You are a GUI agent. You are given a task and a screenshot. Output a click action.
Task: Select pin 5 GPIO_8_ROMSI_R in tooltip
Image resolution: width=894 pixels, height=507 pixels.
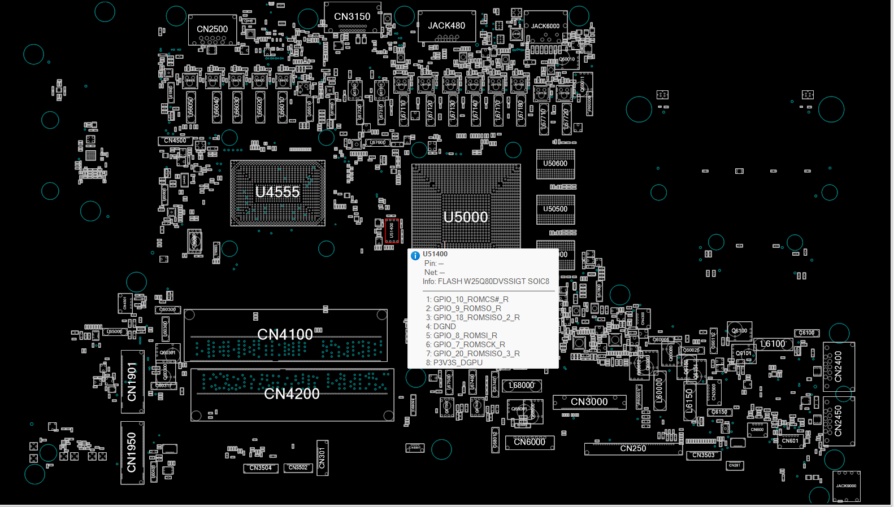pyautogui.click(x=462, y=336)
